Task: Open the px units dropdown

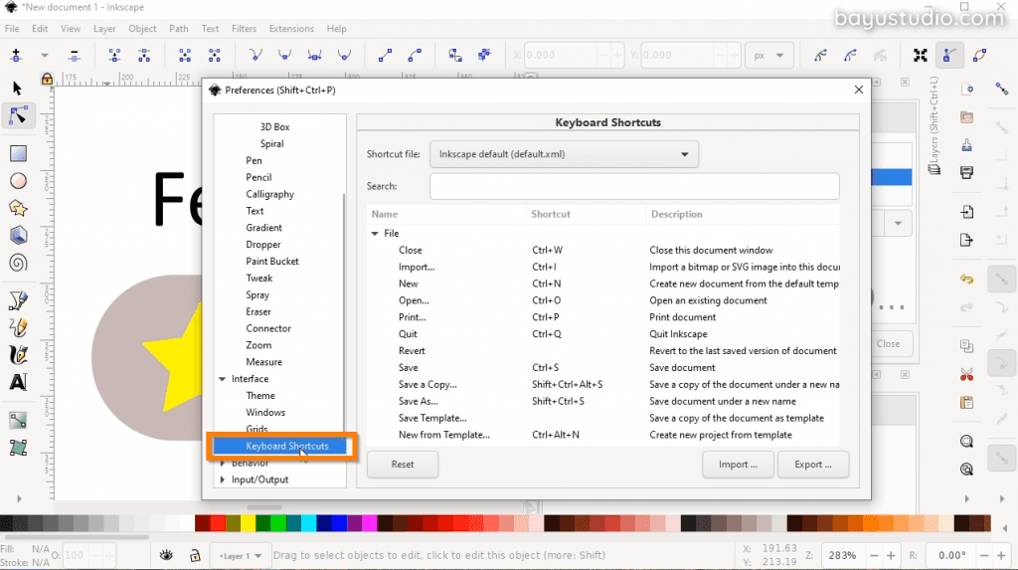Action: pos(768,56)
